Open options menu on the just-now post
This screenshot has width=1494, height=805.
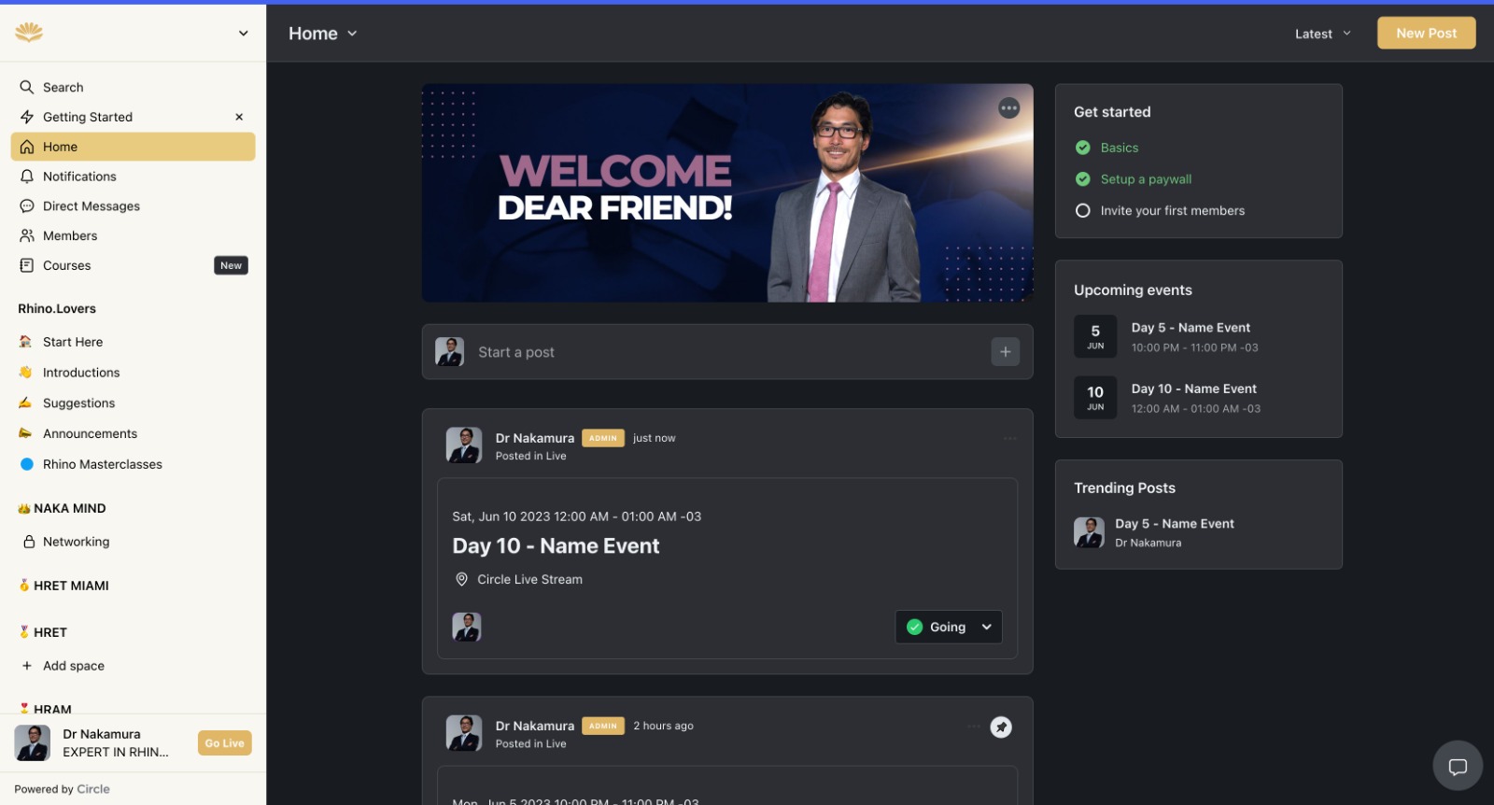[x=1009, y=438]
